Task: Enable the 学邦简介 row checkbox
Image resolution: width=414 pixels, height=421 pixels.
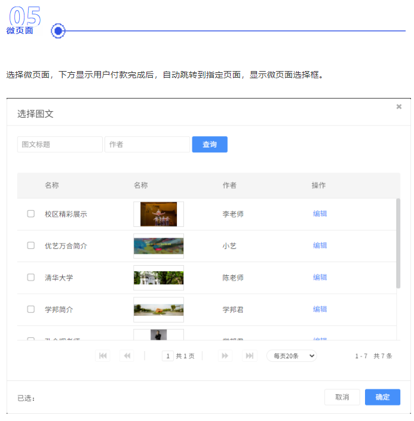Action: (31, 309)
